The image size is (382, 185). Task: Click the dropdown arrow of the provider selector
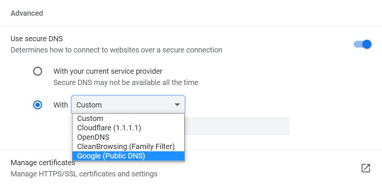point(177,105)
